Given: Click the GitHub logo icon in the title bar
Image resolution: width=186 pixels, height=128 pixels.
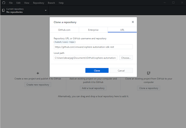Looking at the screenshot, I should pos(4,3).
